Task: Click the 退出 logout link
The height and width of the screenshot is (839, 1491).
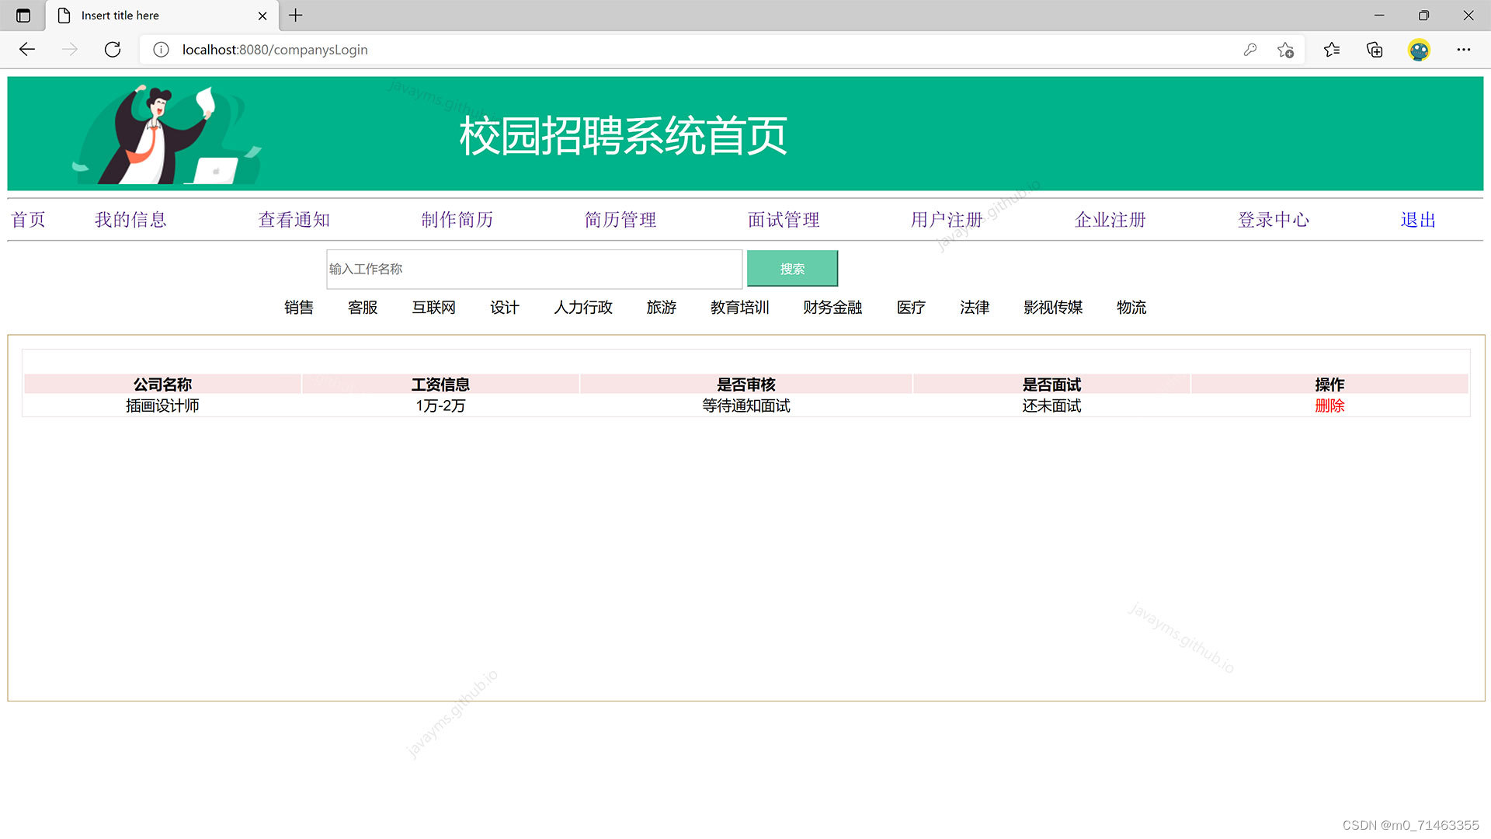Action: pos(1417,220)
